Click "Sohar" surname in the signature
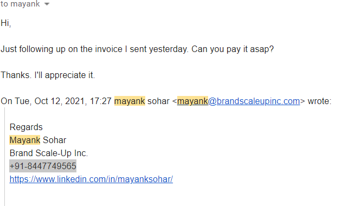342x206 pixels. (55, 140)
